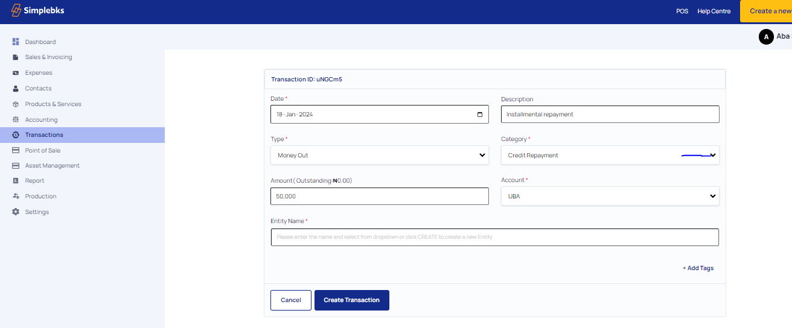This screenshot has width=792, height=328.
Task: Click the Products & Services box icon
Action: pos(16,104)
